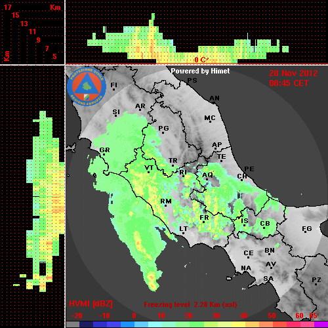Click the Protezione Civile Regione Abruzzo logo
The image size is (328, 328).
pos(87,87)
